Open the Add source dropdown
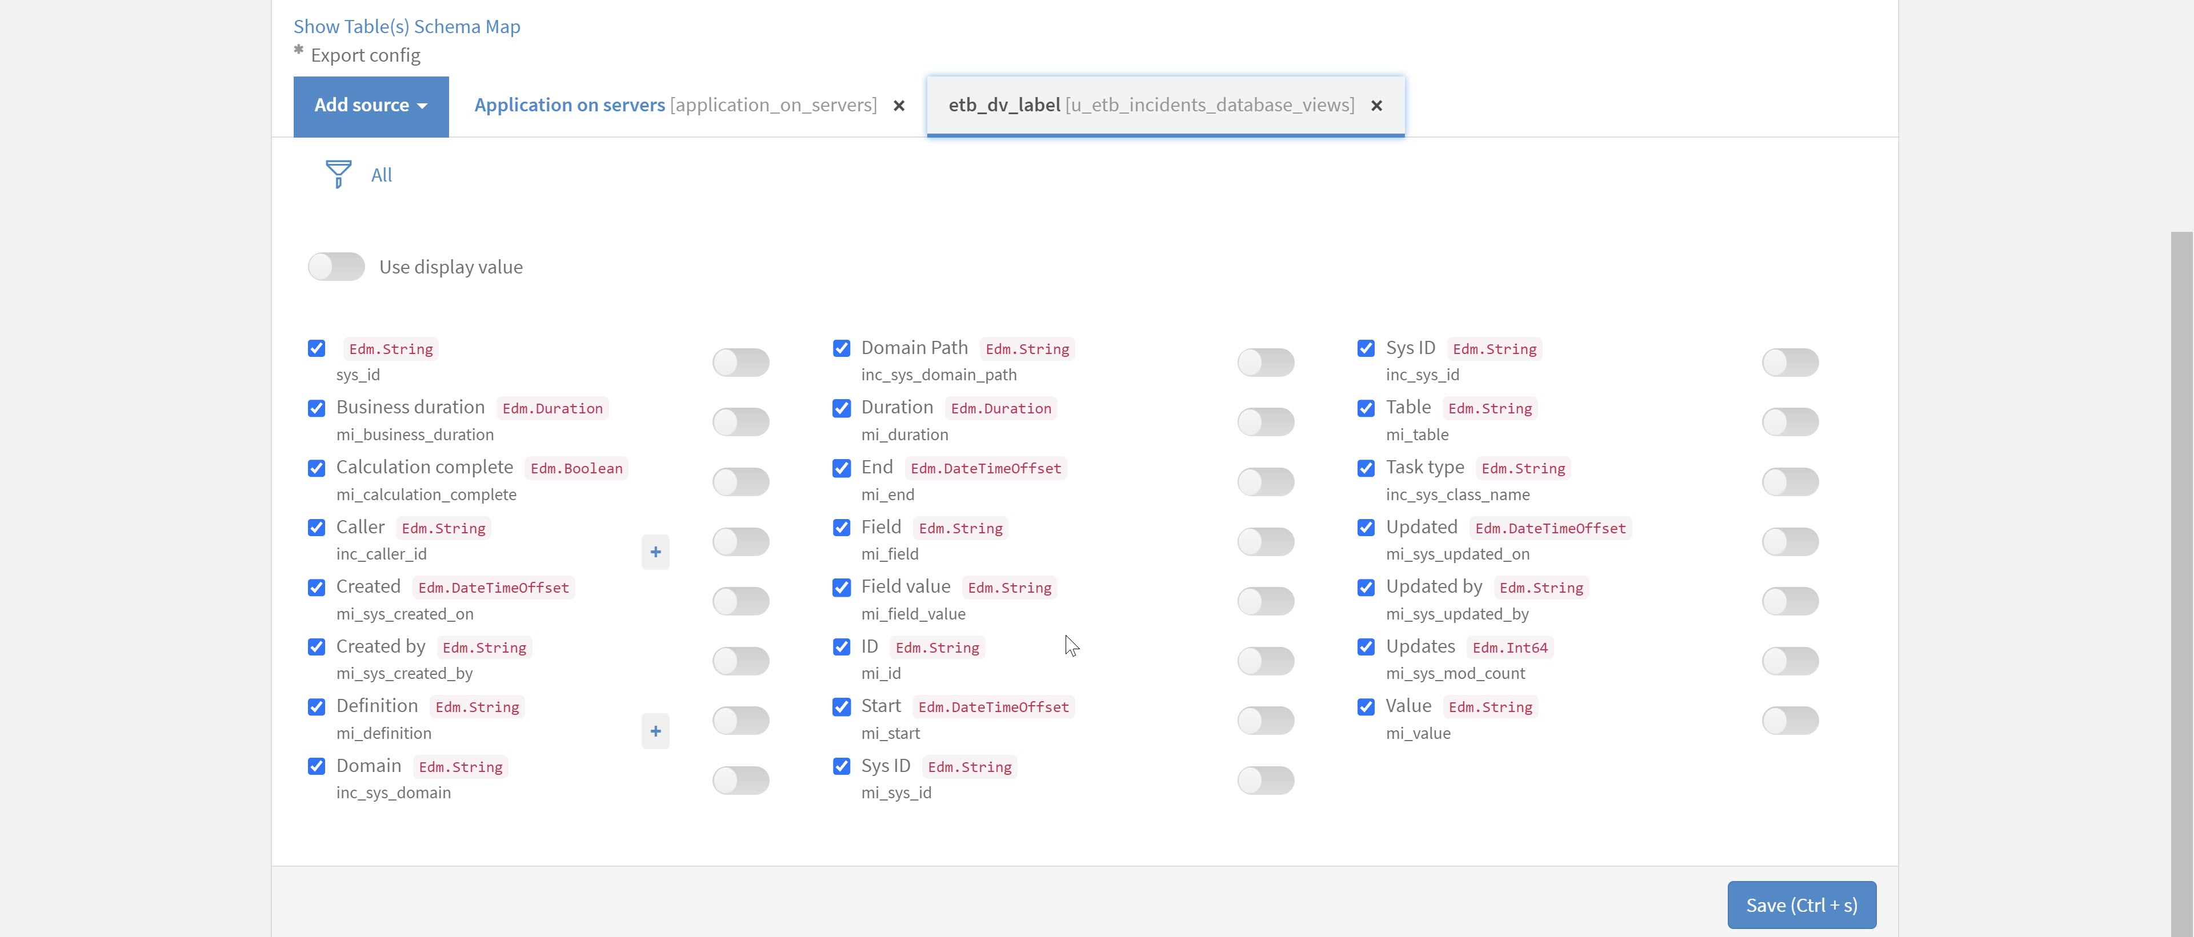The image size is (2194, 937). coord(370,106)
